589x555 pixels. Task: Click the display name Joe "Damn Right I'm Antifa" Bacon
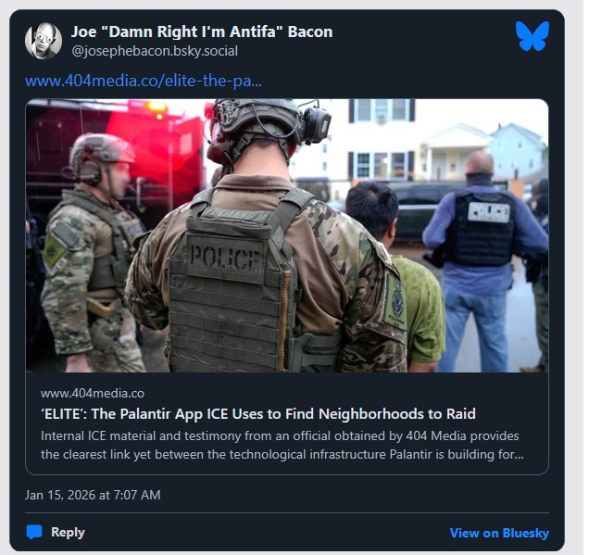pyautogui.click(x=202, y=32)
